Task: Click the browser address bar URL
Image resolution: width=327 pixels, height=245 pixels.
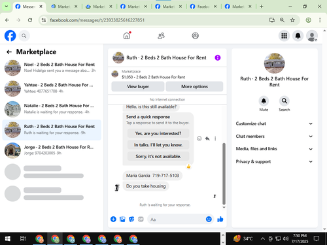Action: click(97, 20)
